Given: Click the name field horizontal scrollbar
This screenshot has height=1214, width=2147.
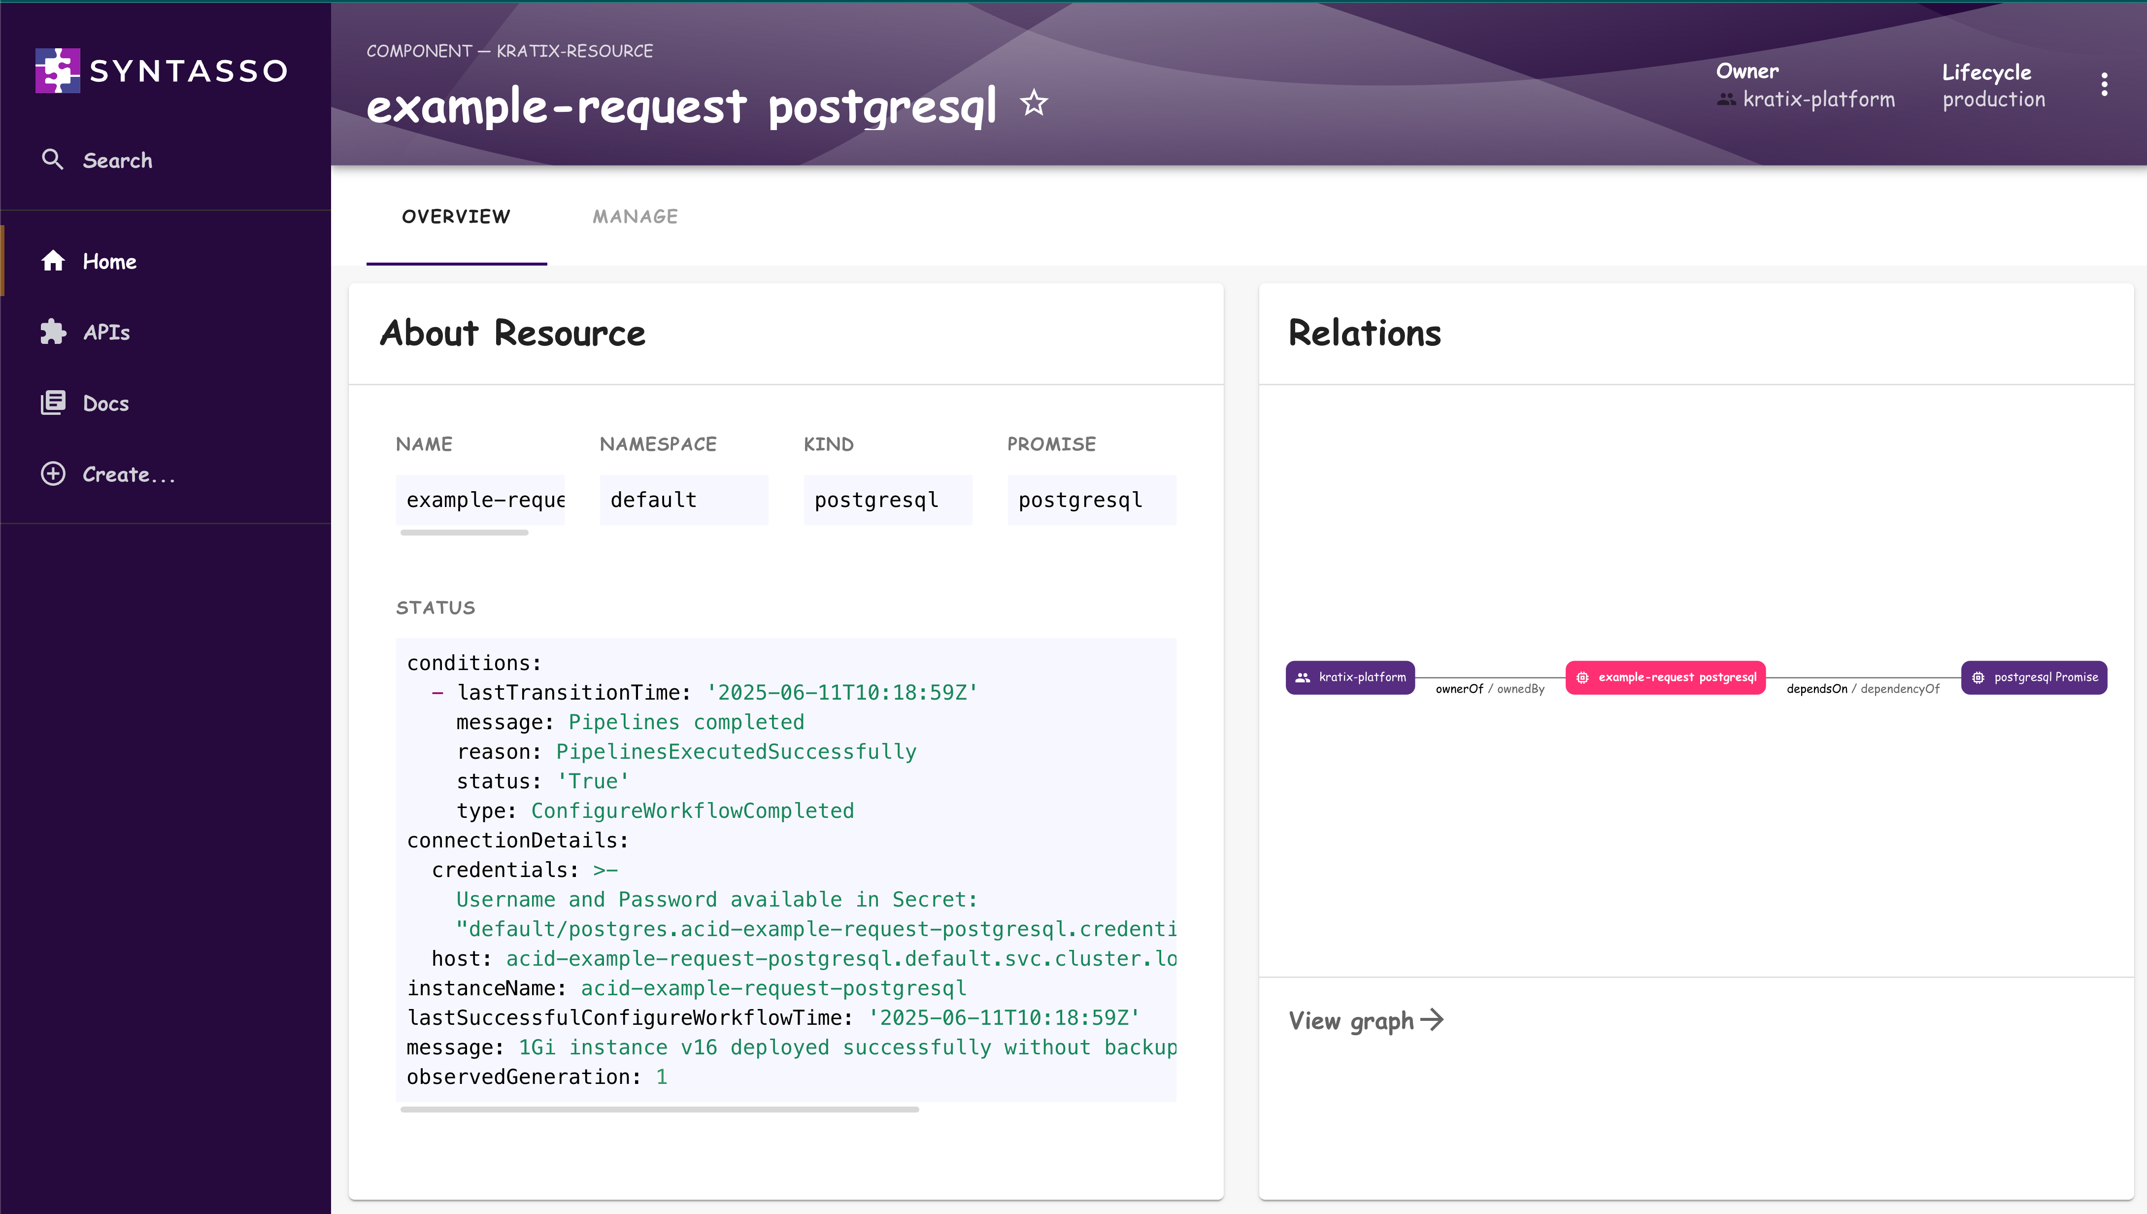Looking at the screenshot, I should [464, 532].
